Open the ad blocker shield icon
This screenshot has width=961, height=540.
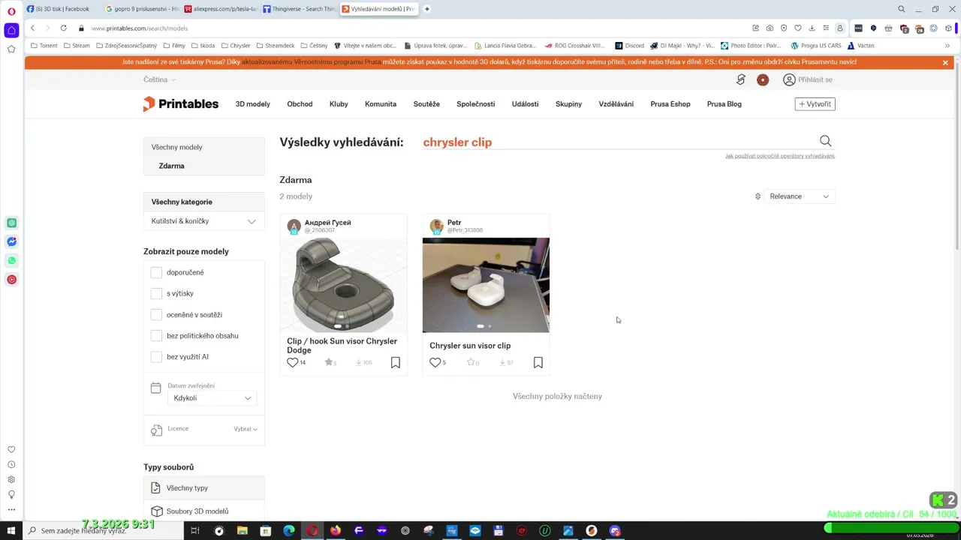coord(784,28)
